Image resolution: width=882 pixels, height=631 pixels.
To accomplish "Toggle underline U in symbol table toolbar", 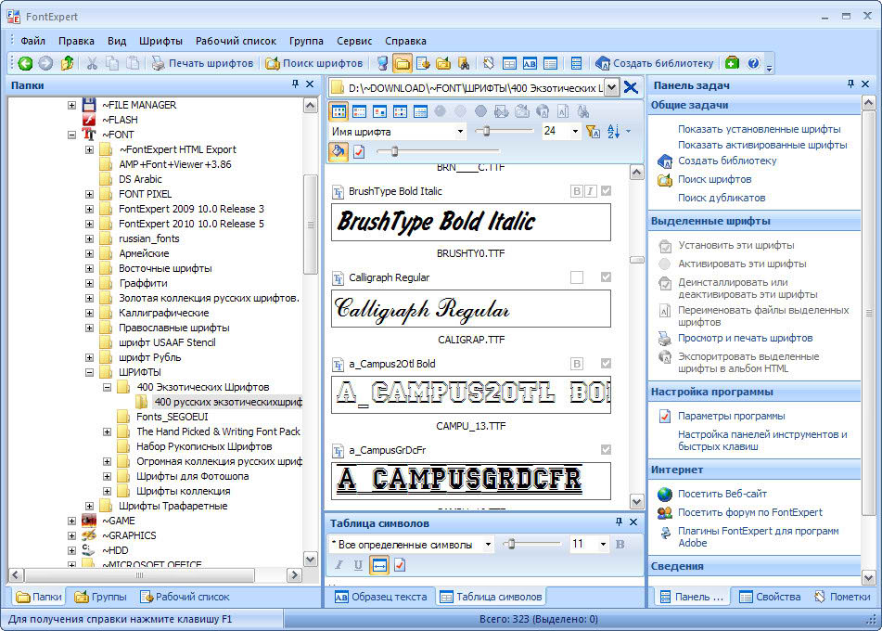I will [358, 564].
